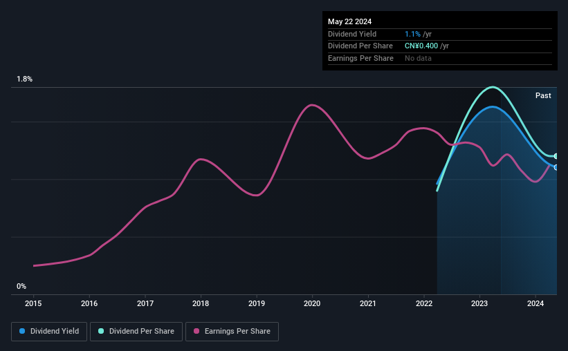The height and width of the screenshot is (351, 568).
Task: Select the 2022 label on the x-axis
Action: pyautogui.click(x=424, y=303)
